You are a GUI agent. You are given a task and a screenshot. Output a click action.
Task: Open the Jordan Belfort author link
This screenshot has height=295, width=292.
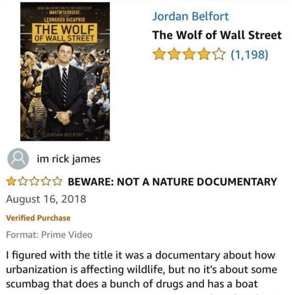(x=190, y=16)
